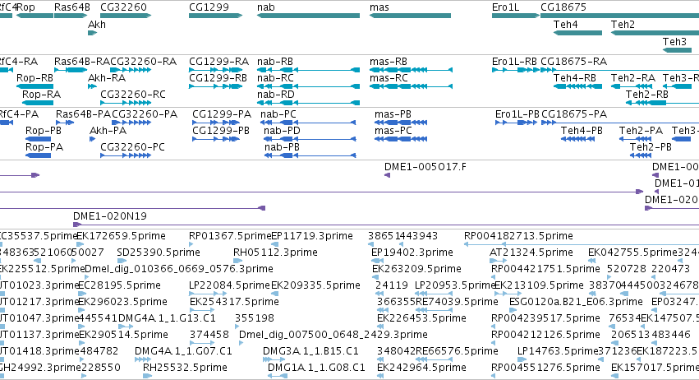Open protein Teh2-PA
This screenshot has width=699, height=380.
[x=635, y=139]
